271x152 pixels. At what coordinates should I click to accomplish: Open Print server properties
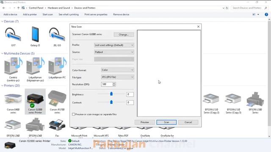96,14
